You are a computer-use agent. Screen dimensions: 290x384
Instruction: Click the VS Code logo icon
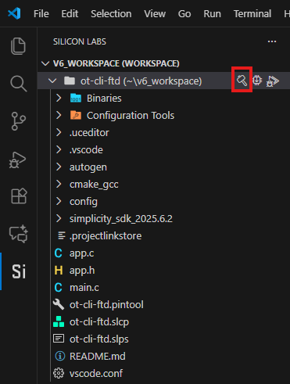click(x=14, y=13)
